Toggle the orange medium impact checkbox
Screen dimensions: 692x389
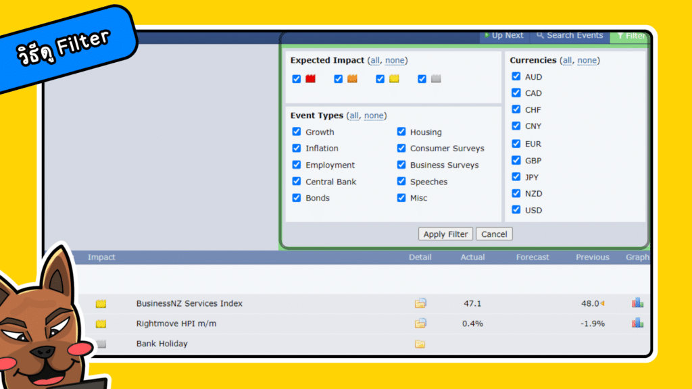pos(339,79)
